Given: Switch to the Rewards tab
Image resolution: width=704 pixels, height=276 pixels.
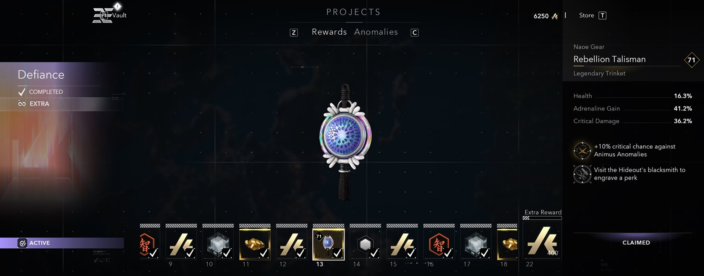Looking at the screenshot, I should click(329, 32).
